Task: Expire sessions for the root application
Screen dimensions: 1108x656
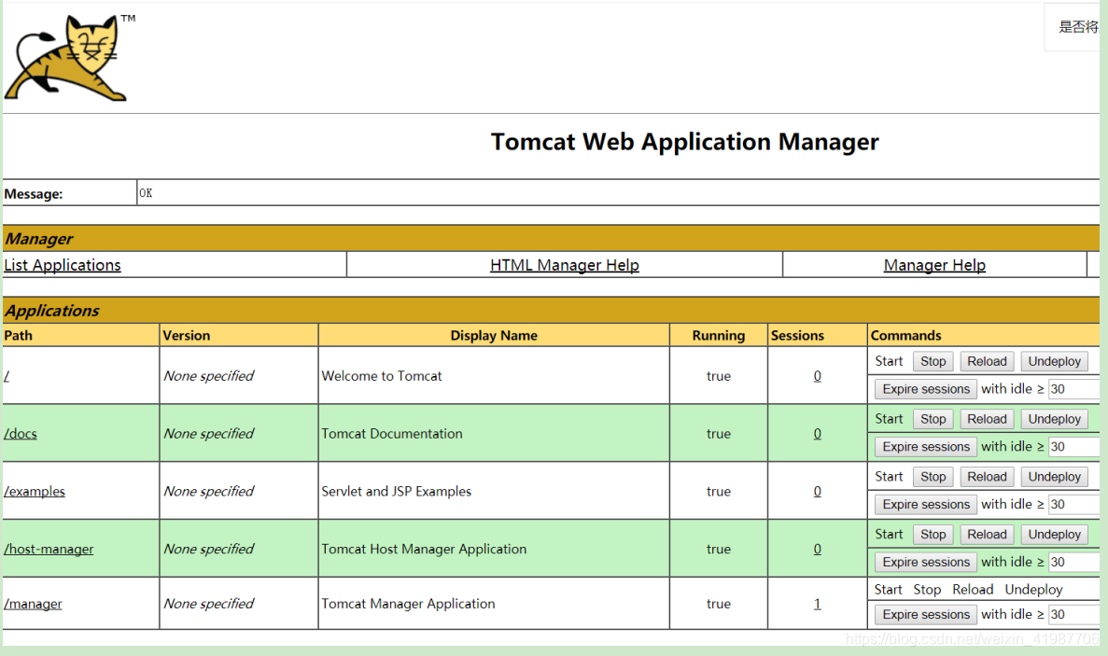Action: (926, 389)
